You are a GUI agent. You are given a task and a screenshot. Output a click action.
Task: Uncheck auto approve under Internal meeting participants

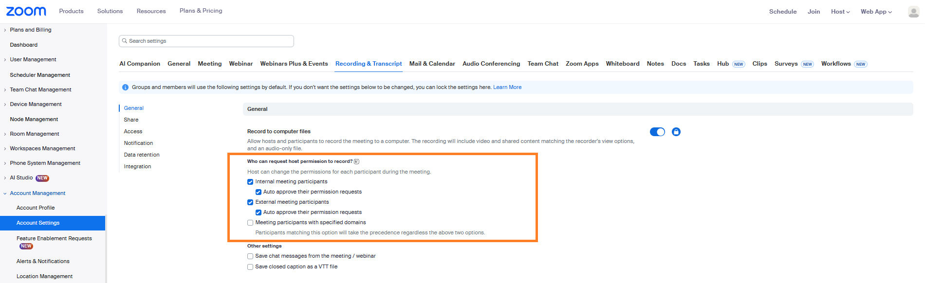click(x=259, y=192)
